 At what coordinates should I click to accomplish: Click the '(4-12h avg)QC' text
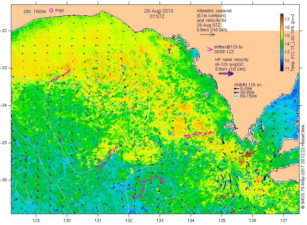tap(230, 64)
